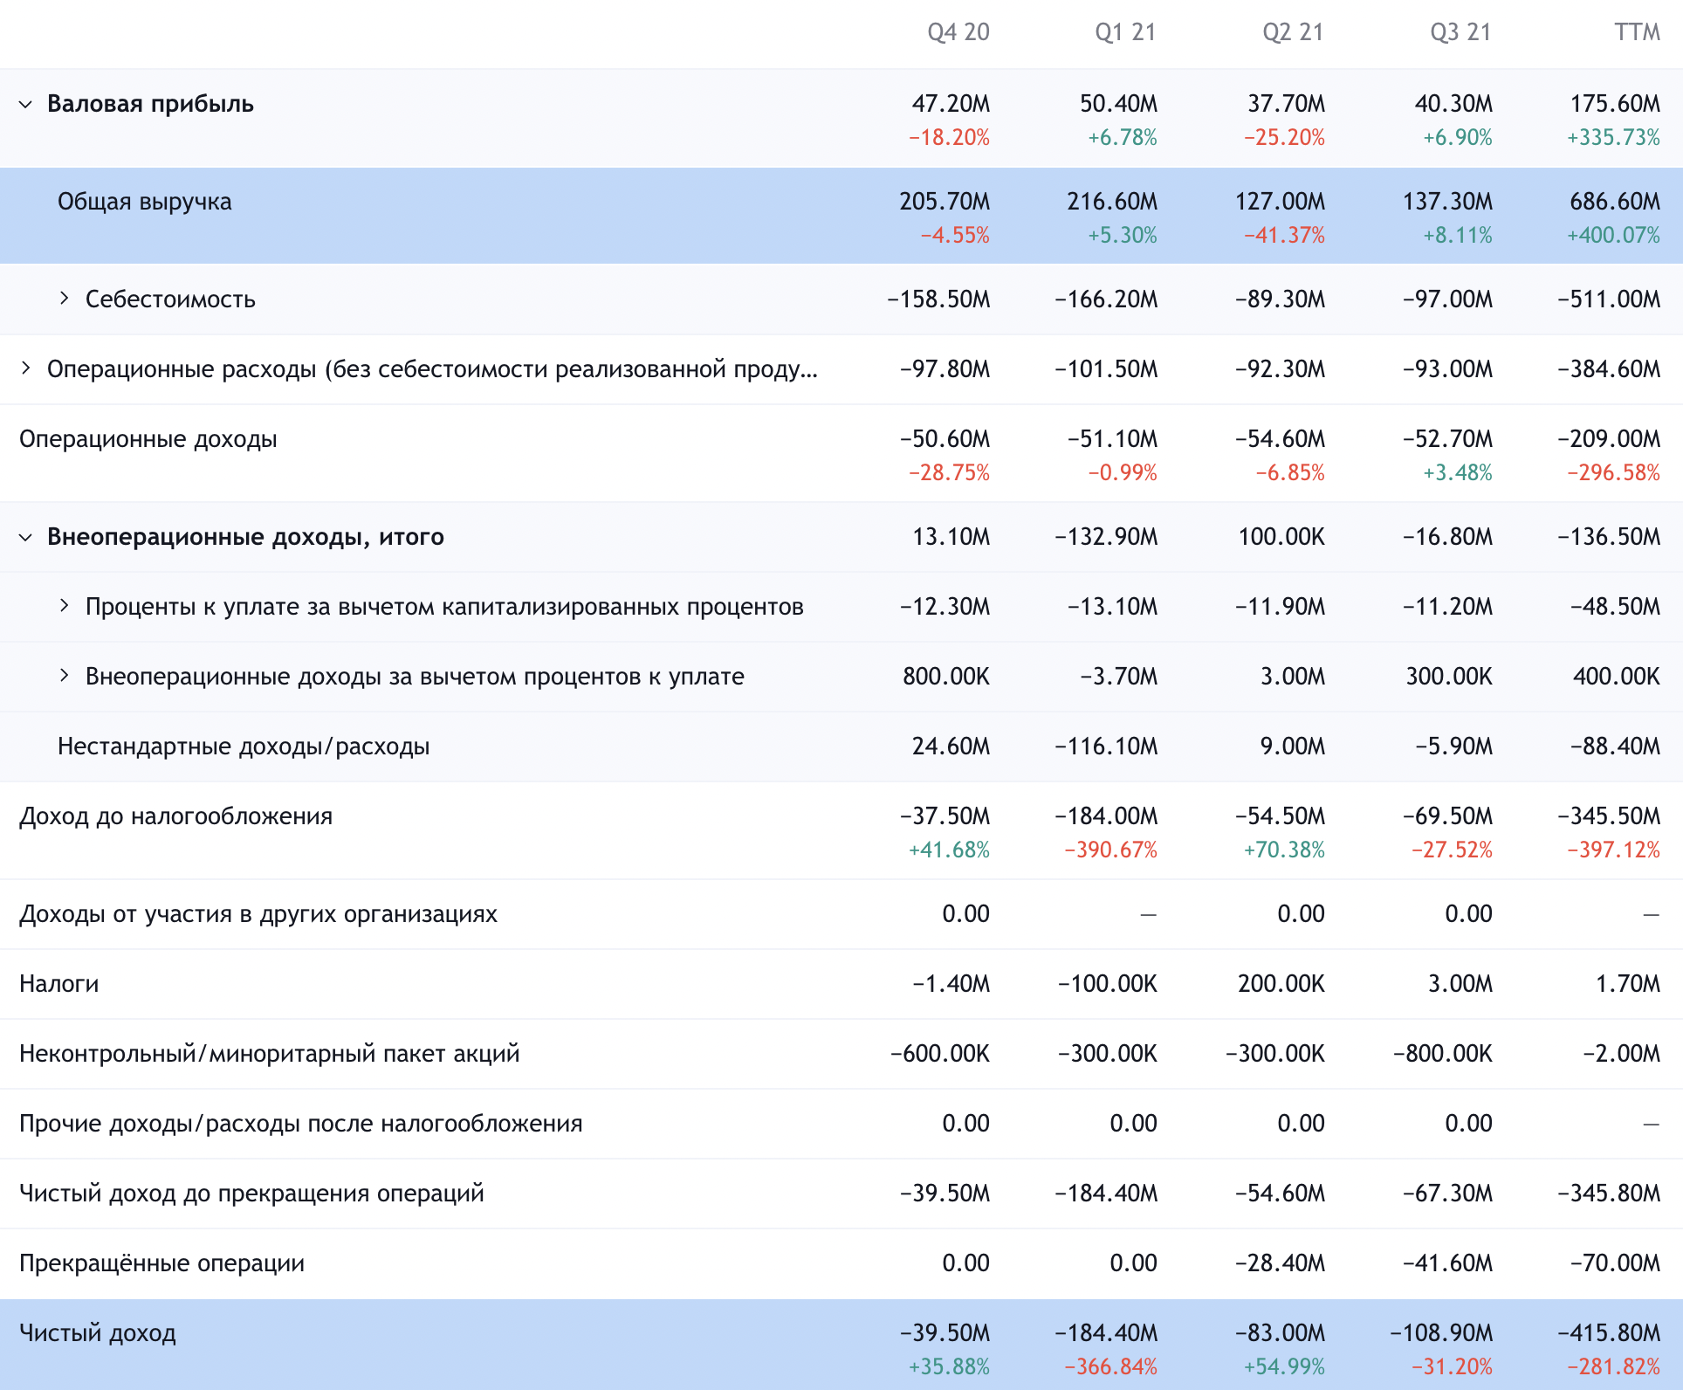Select the Q2 21 column header
Image resolution: width=1683 pixels, height=1390 pixels.
tap(1294, 32)
